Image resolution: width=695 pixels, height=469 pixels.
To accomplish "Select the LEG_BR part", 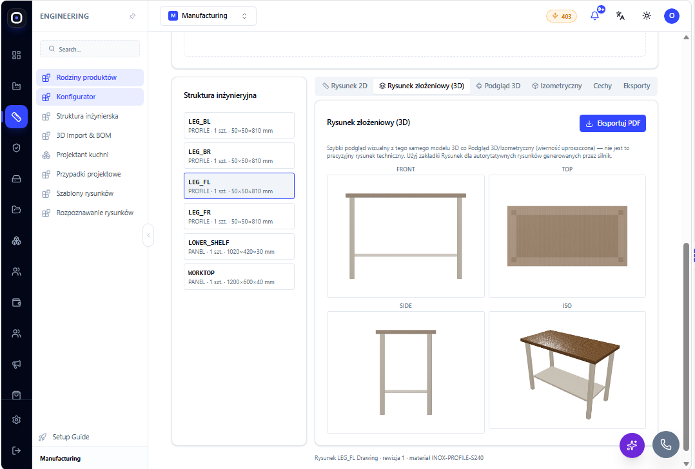I will click(239, 156).
